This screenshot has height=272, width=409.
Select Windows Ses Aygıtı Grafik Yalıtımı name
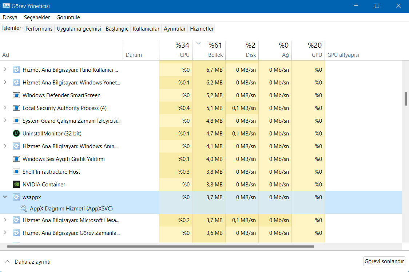point(64,159)
